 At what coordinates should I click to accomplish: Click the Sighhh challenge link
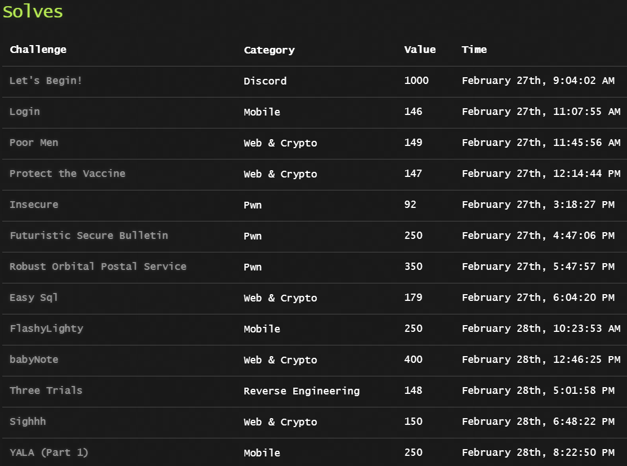point(28,421)
